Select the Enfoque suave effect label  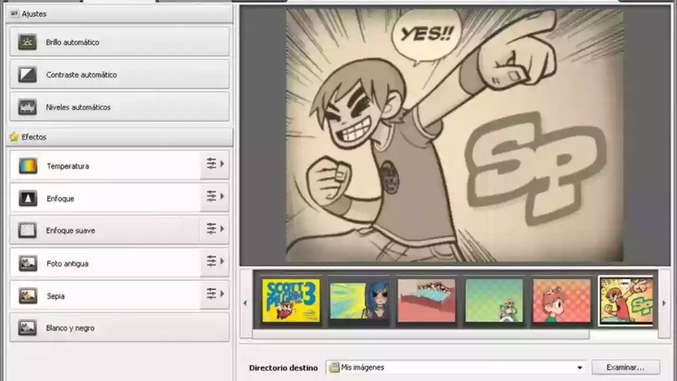pos(70,231)
